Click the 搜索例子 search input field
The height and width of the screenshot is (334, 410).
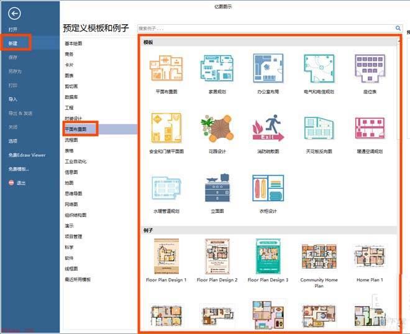coord(266,28)
